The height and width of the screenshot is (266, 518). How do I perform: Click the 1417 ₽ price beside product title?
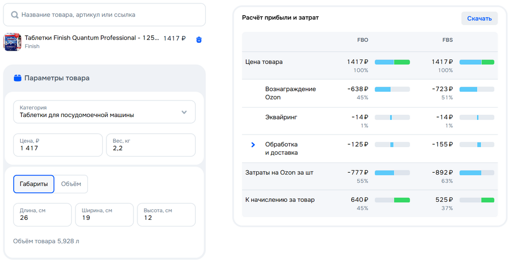[x=174, y=39]
